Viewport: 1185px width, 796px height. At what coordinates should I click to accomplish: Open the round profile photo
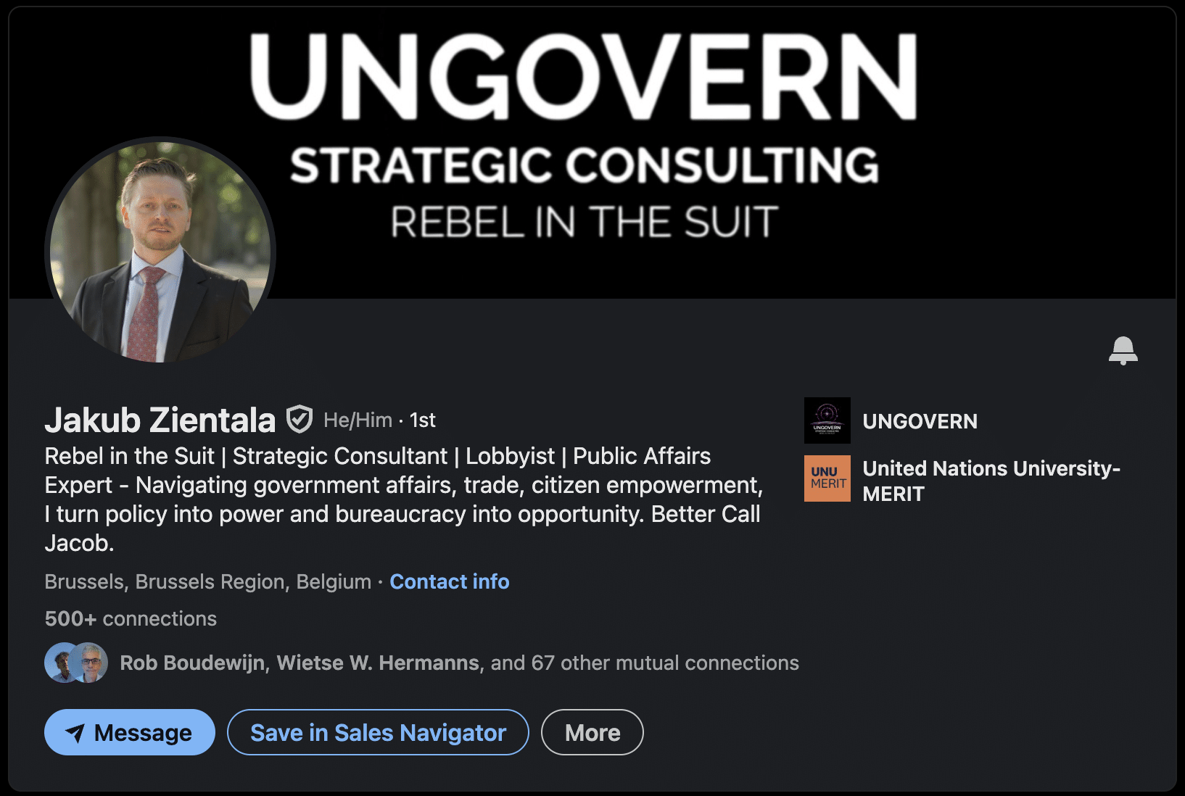[x=160, y=251]
